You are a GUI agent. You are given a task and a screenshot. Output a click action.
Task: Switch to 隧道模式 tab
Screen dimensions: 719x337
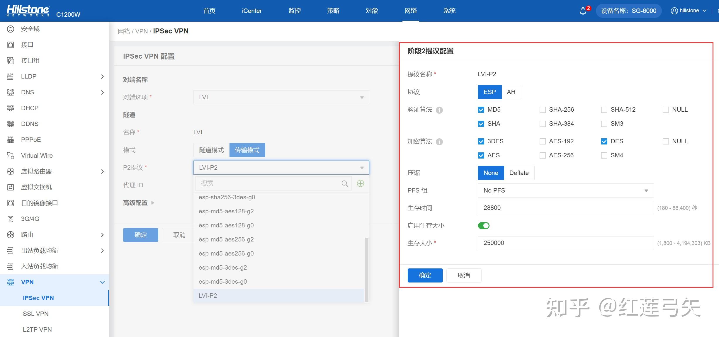coord(211,150)
